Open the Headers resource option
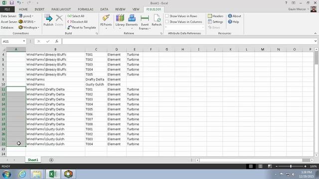Viewport: 319px width, 179px height. point(216,16)
